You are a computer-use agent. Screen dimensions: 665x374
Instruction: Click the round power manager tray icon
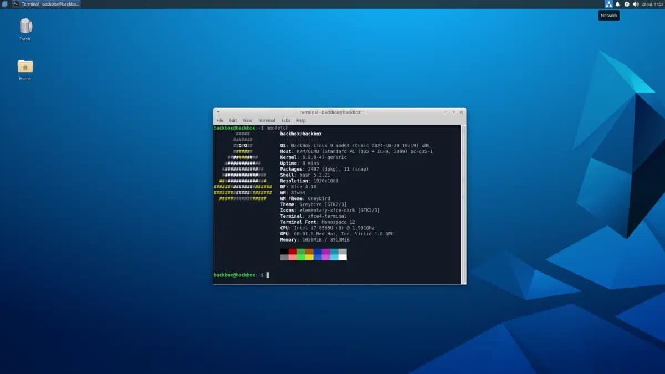point(627,4)
